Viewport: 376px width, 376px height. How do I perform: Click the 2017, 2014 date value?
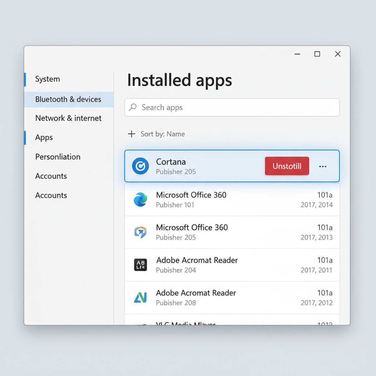[x=317, y=205]
